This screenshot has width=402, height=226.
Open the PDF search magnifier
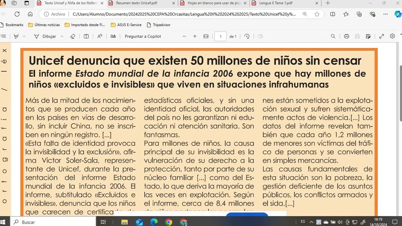click(333, 36)
